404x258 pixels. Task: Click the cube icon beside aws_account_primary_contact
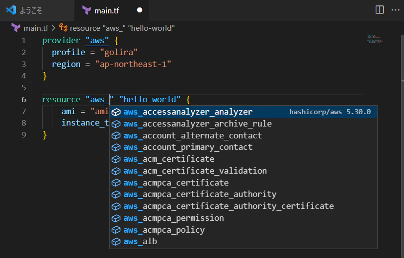click(x=116, y=147)
